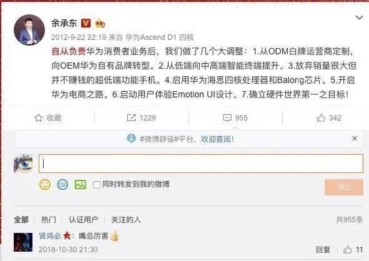This screenshot has width=369, height=261.
Task: Attach a picture with the image icon
Action: tap(81, 185)
